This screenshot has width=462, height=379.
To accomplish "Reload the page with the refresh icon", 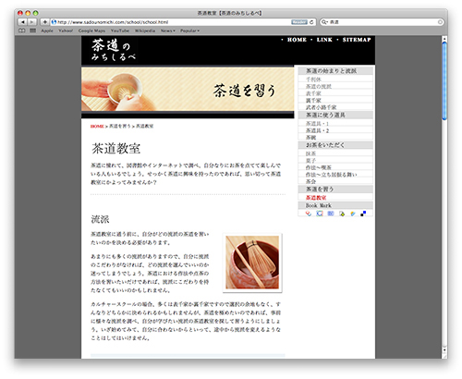I will (x=311, y=22).
